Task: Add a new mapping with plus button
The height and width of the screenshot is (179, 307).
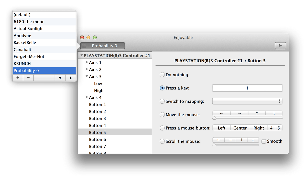Action: [18, 78]
